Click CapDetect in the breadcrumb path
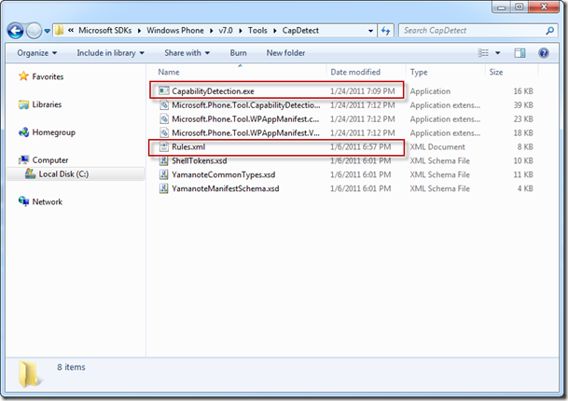The image size is (568, 401). [x=300, y=31]
